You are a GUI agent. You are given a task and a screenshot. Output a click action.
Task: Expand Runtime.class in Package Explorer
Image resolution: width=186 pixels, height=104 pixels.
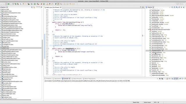pyautogui.click(x=1, y=85)
